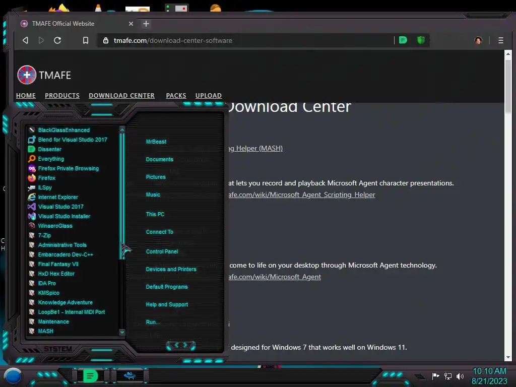This screenshot has height=387, width=516.
Task: Expand HxD Hex Editor folder
Action: 52,273
